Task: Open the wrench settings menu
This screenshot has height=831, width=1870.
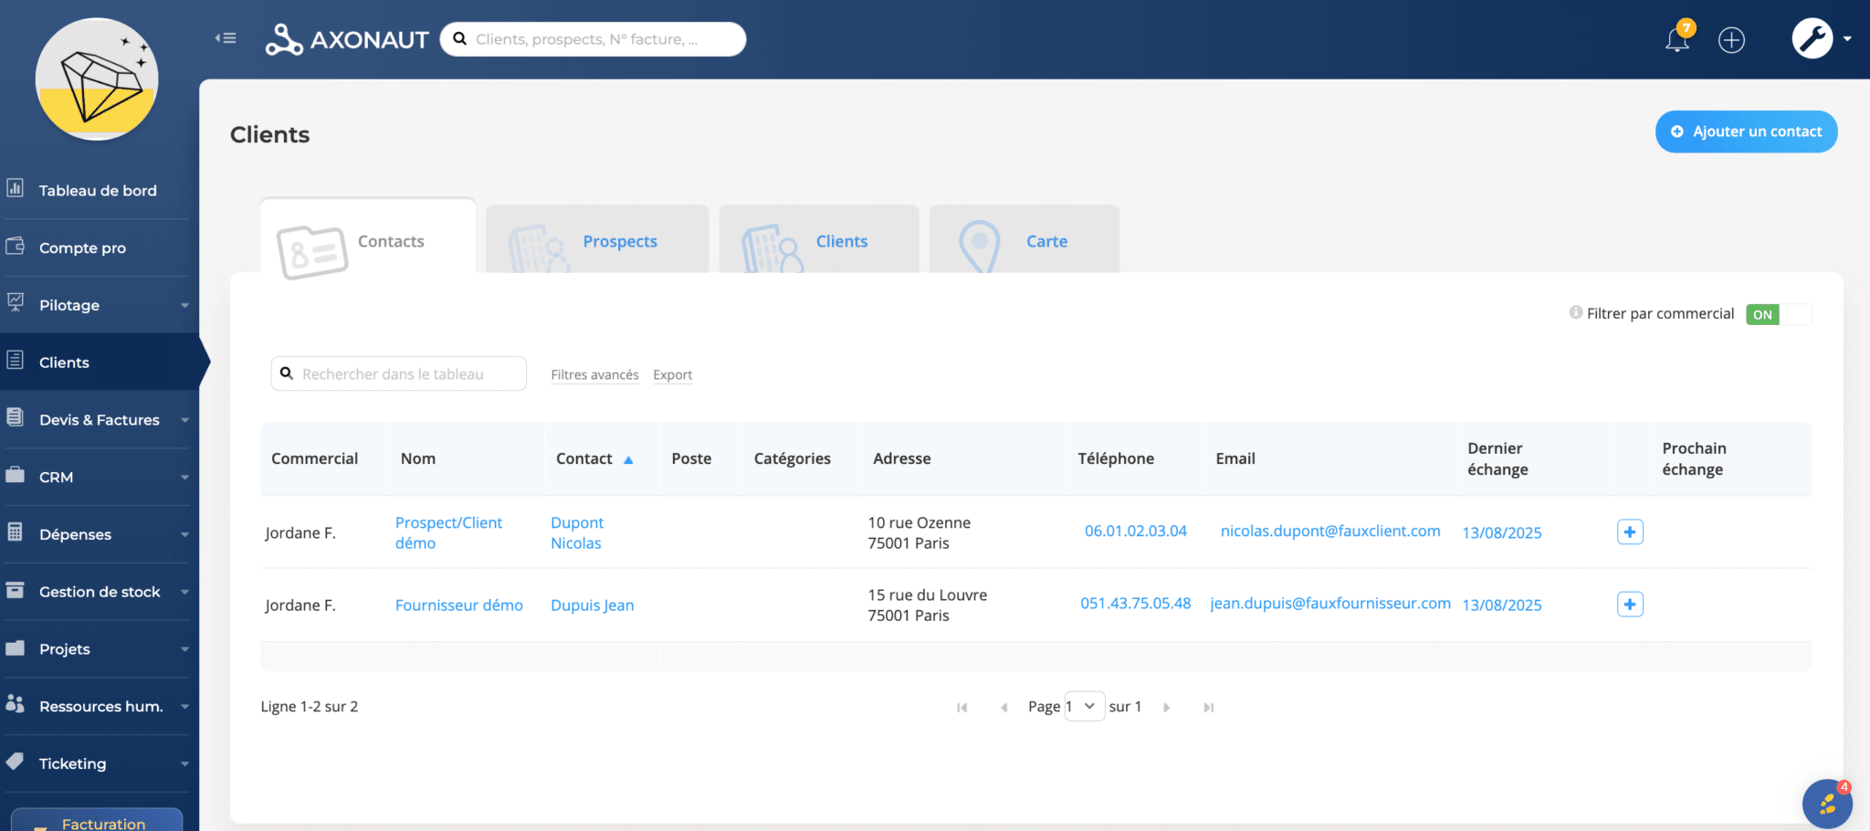Action: 1812,37
